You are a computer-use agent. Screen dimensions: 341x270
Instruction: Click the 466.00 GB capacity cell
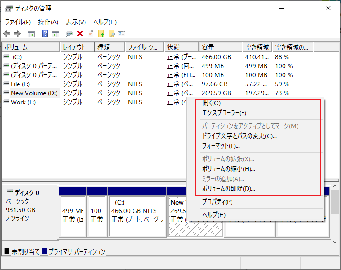point(216,57)
